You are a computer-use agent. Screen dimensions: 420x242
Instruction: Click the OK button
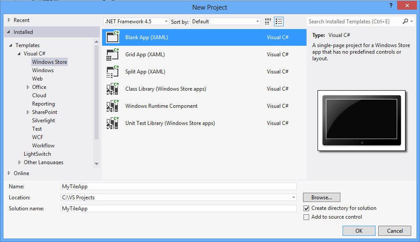pos(359,231)
